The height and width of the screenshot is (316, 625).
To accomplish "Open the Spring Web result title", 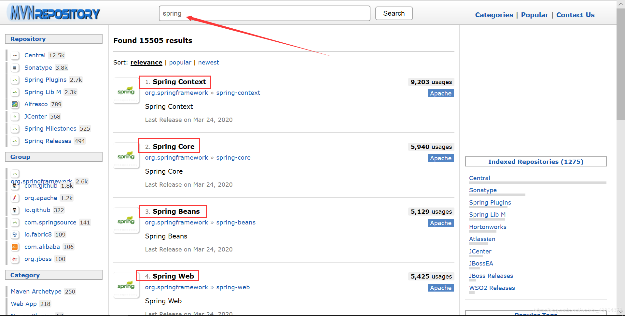I will pos(173,276).
